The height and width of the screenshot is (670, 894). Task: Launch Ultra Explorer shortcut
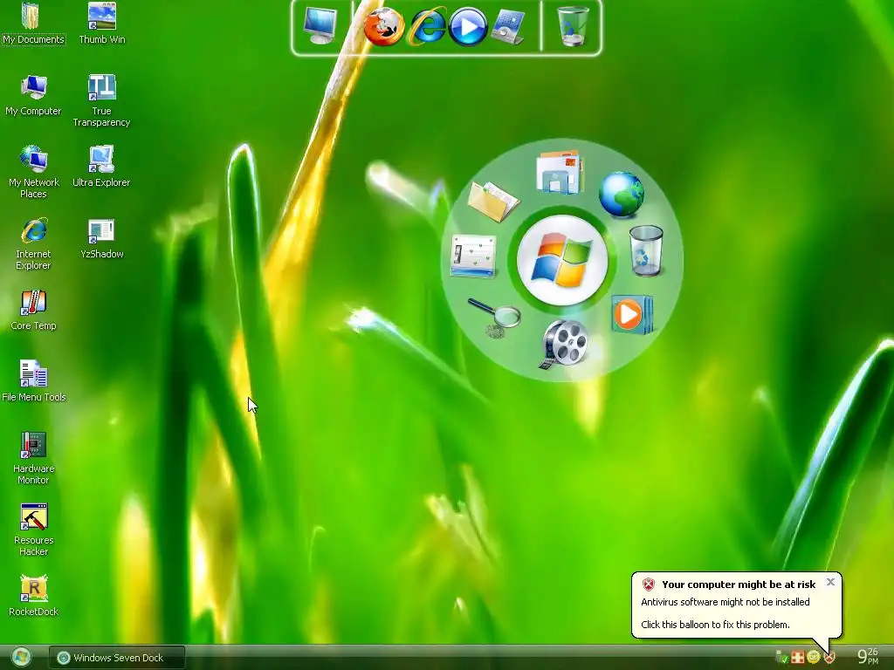point(101,167)
